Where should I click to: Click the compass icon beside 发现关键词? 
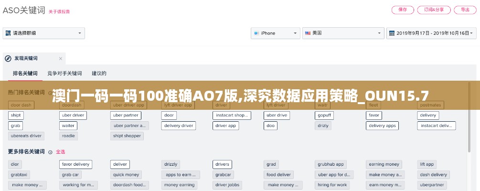click(x=8, y=58)
